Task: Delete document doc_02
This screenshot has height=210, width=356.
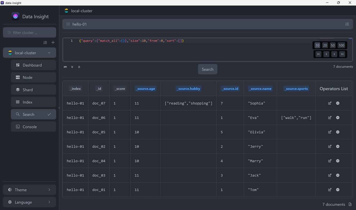Action: coord(338,146)
